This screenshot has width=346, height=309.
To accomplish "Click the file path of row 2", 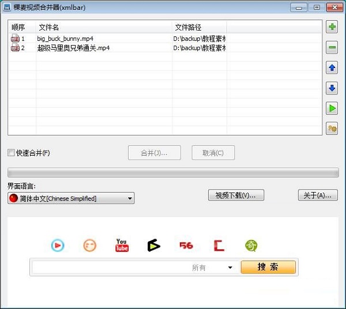I will 200,48.
